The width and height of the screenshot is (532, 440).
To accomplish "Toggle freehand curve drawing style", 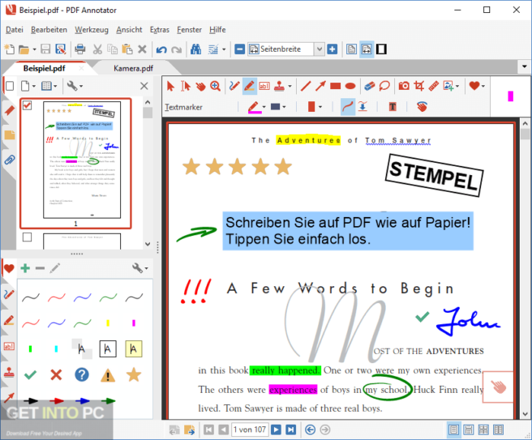I will click(x=348, y=107).
